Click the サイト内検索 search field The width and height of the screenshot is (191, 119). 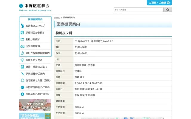(x=138, y=10)
